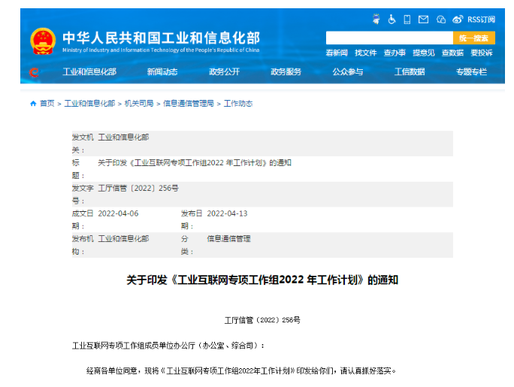Open 要投诉 quick link
514x387 pixels.
(x=482, y=53)
